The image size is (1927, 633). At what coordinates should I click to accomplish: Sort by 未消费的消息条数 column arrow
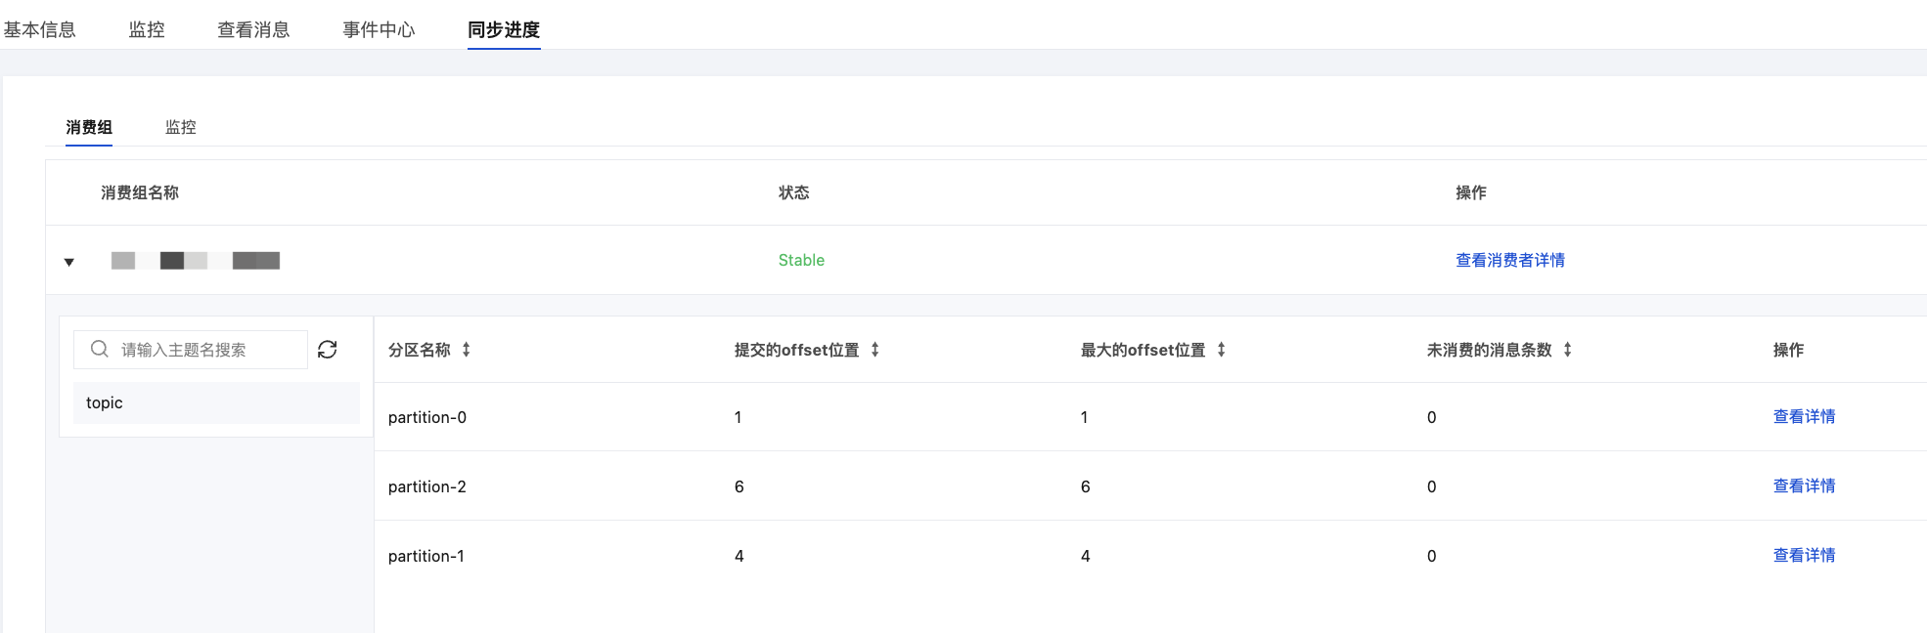pyautogui.click(x=1568, y=350)
